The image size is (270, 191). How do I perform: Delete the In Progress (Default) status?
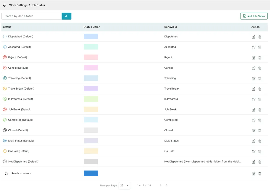[x=260, y=99]
